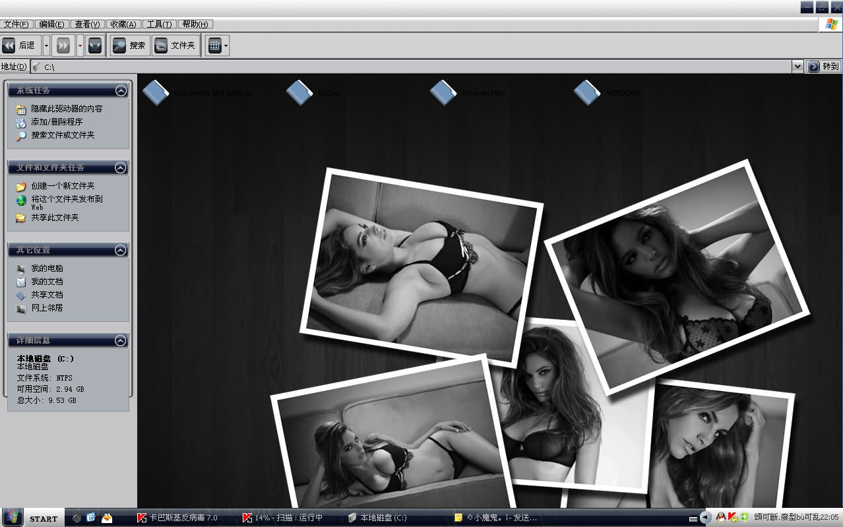
Task: Select the WINDOWS folder icon
Action: tap(586, 93)
